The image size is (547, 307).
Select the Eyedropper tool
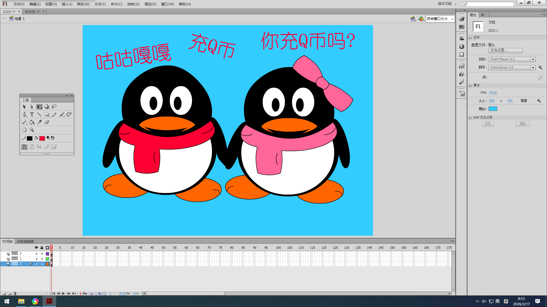click(39, 122)
